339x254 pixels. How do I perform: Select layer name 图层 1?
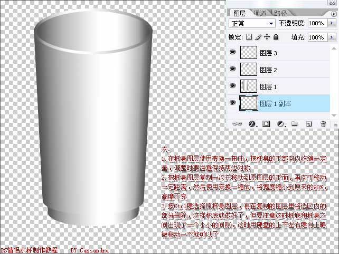(x=268, y=87)
